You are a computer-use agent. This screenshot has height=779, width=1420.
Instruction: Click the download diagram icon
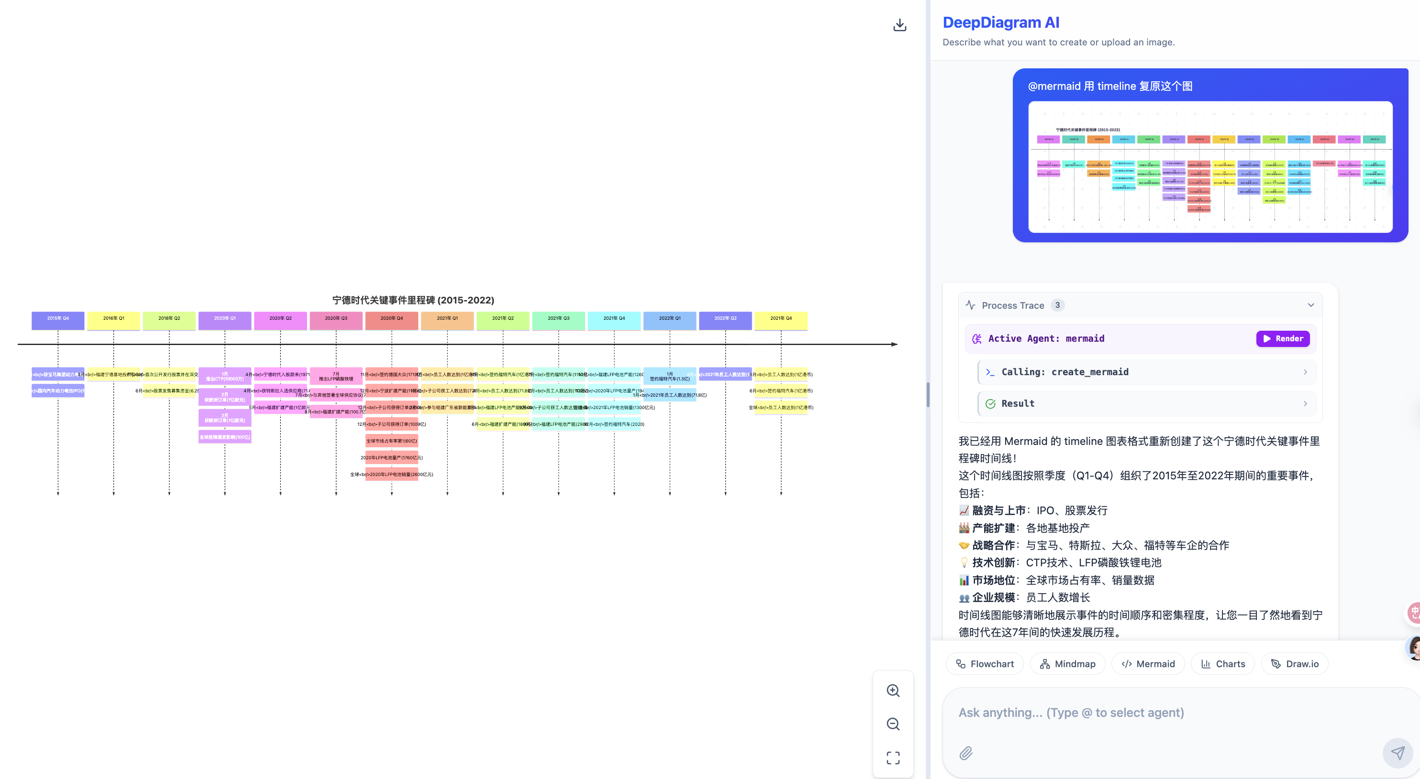pos(899,25)
